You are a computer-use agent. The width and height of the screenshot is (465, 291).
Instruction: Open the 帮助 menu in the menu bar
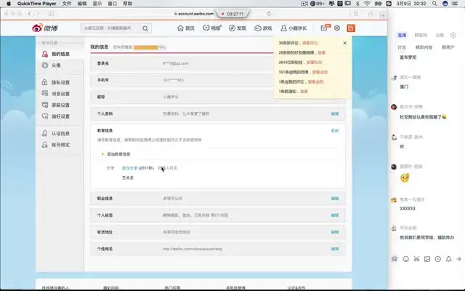[x=128, y=4]
